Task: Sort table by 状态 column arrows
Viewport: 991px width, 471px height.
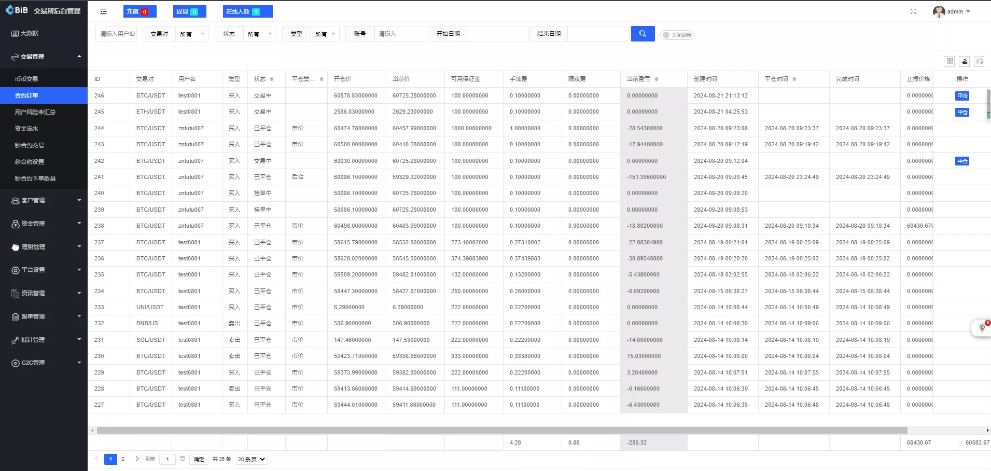Action: (x=272, y=79)
